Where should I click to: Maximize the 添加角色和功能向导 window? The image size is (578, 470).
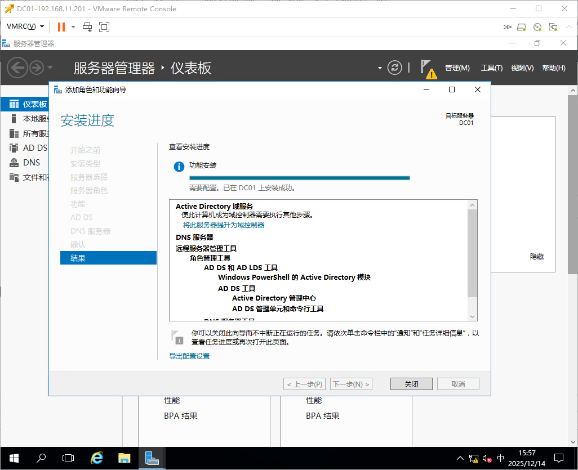click(452, 89)
